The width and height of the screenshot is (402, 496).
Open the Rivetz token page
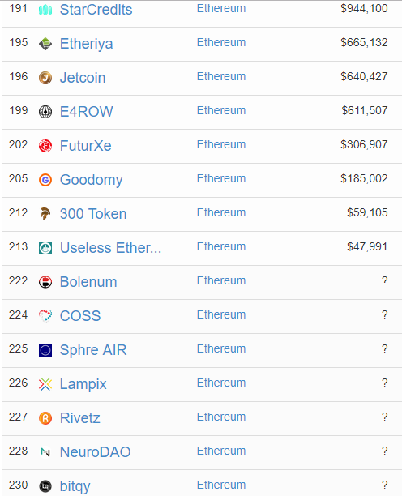click(x=80, y=418)
